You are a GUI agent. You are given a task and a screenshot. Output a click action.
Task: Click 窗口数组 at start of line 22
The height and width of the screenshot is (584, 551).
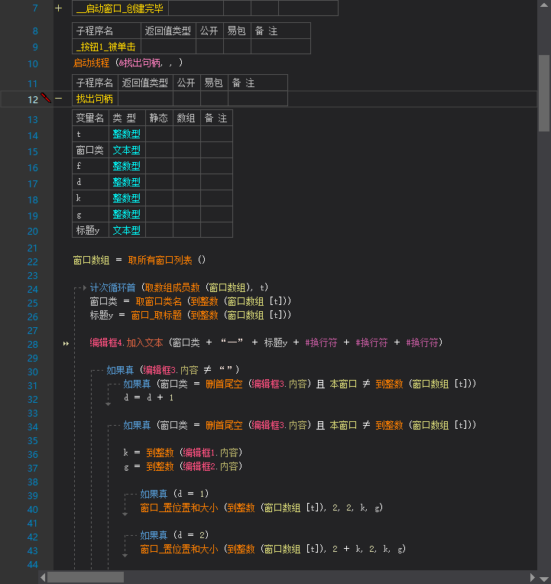pos(91,260)
